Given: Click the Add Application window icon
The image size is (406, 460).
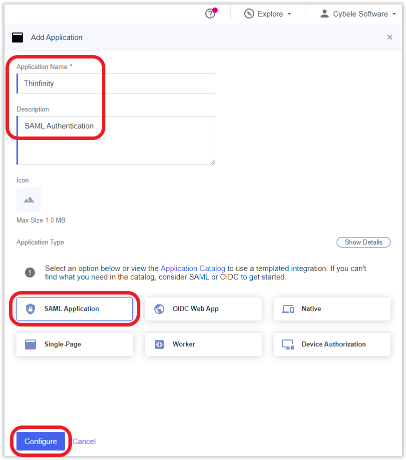Looking at the screenshot, I should point(17,37).
